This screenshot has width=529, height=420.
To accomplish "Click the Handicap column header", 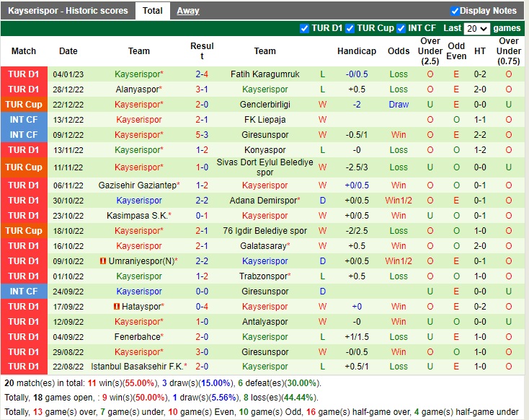I will click(x=357, y=51).
